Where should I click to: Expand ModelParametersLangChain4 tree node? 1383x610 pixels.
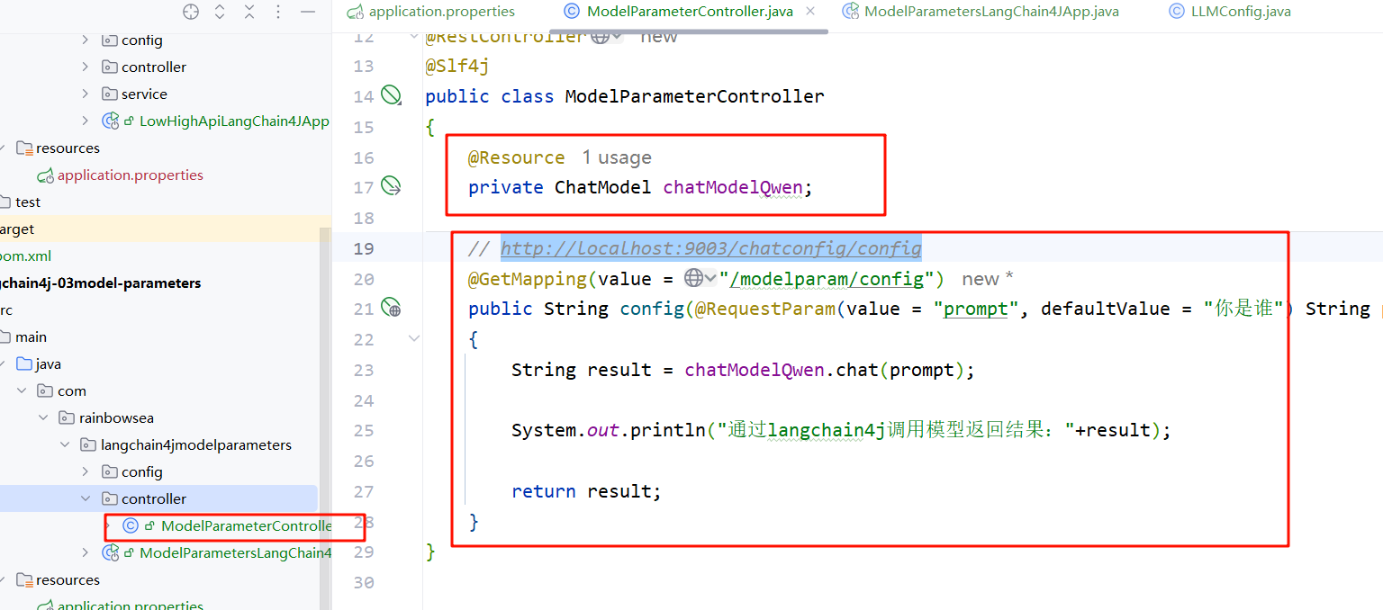click(86, 552)
